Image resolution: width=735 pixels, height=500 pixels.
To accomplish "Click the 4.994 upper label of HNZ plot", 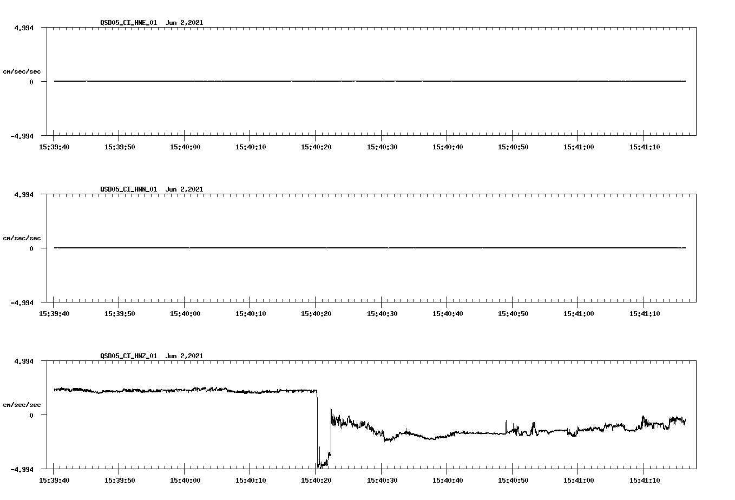I will (24, 361).
